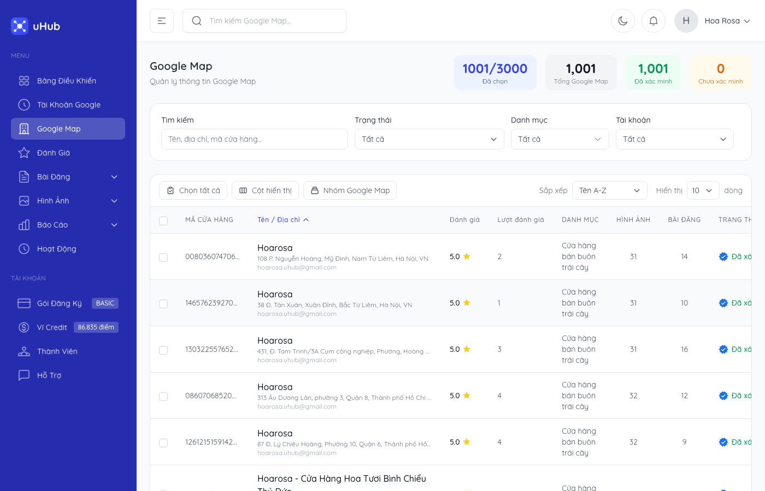Click the Ví Credit dollar icon
765x491 pixels.
24,327
